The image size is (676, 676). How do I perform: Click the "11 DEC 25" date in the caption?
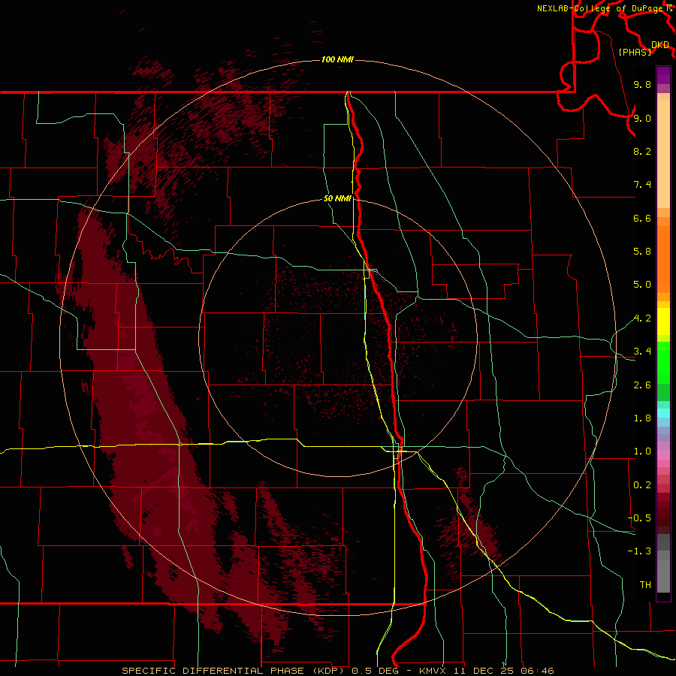483,671
